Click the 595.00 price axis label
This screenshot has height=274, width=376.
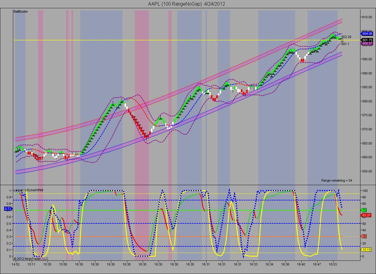point(368,59)
